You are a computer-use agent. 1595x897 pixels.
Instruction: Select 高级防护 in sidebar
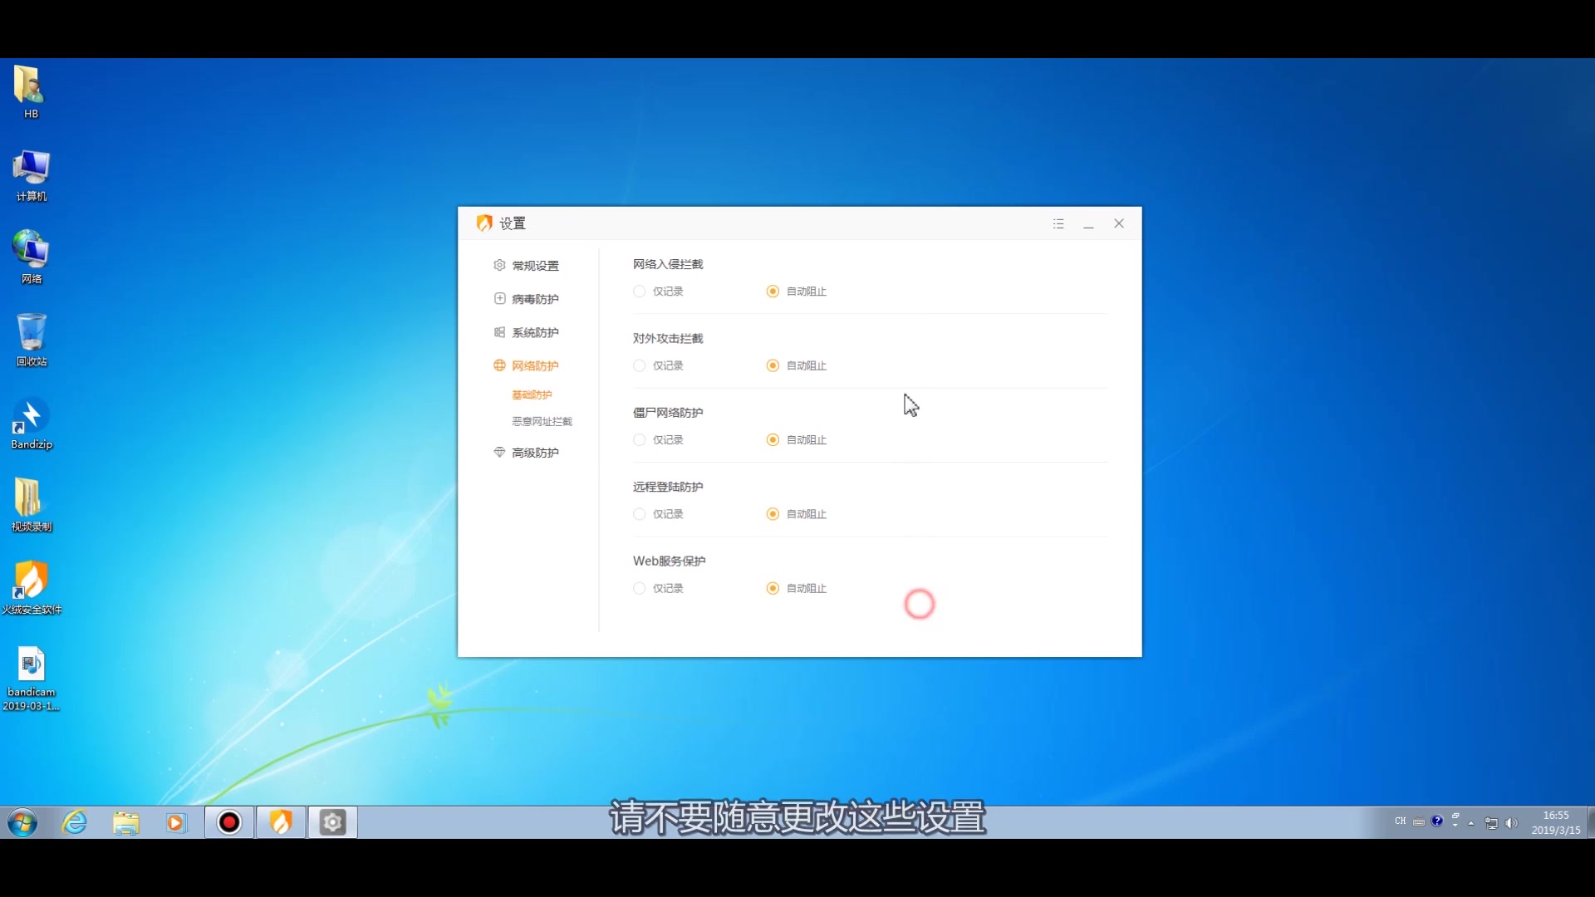pyautogui.click(x=536, y=453)
